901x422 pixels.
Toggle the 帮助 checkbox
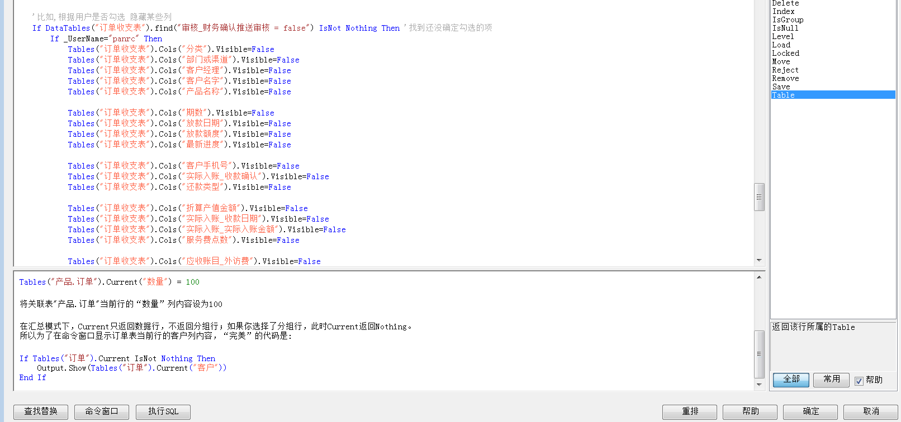click(x=859, y=381)
